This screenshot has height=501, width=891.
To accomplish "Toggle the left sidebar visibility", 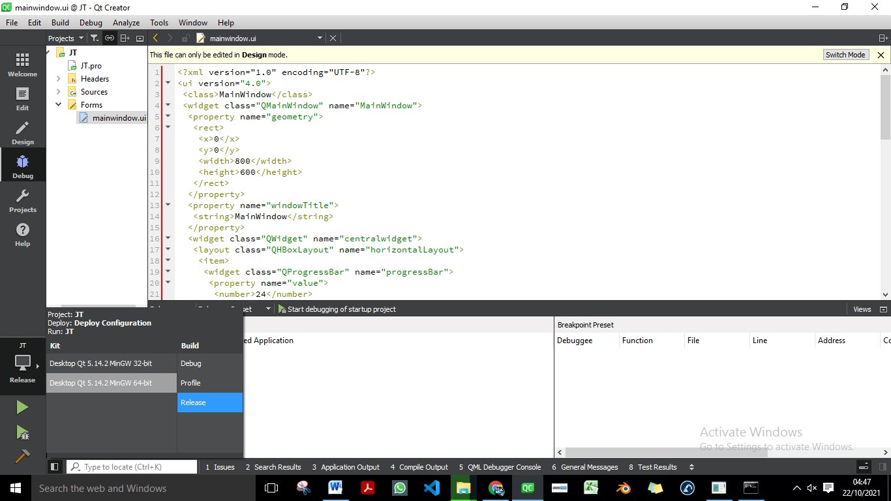I will [55, 467].
